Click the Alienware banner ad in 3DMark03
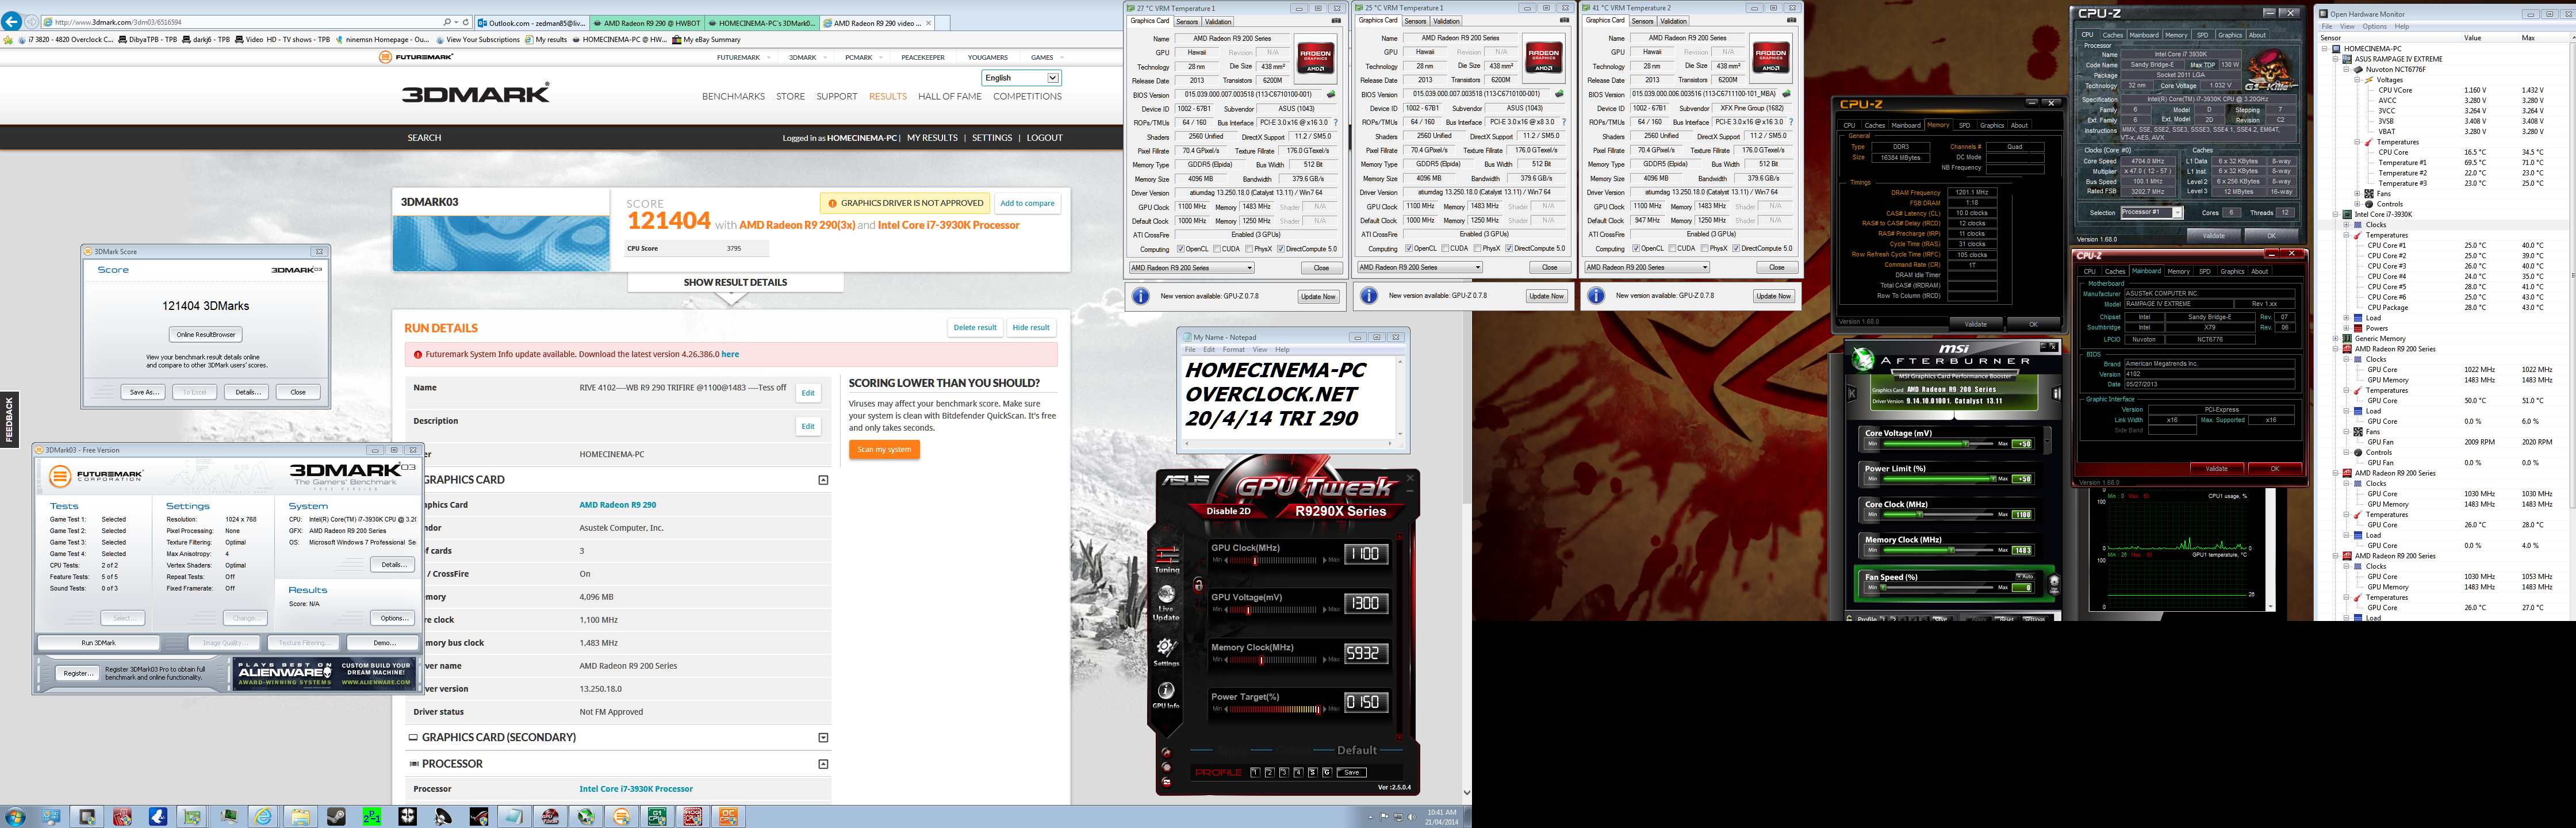Screen dimensions: 2576x828 pyautogui.click(x=325, y=674)
